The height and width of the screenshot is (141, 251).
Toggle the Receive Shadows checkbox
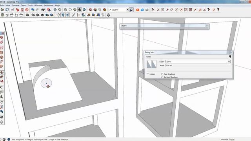[162, 77]
